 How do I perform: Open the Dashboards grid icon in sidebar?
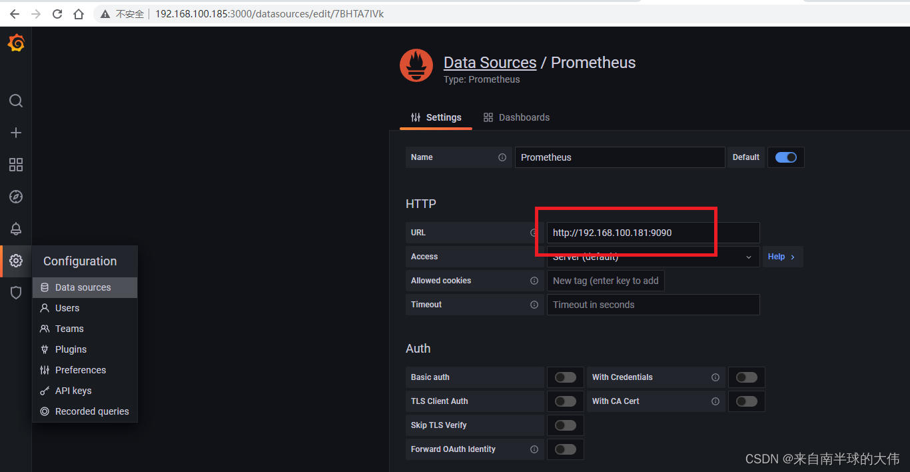coord(16,165)
